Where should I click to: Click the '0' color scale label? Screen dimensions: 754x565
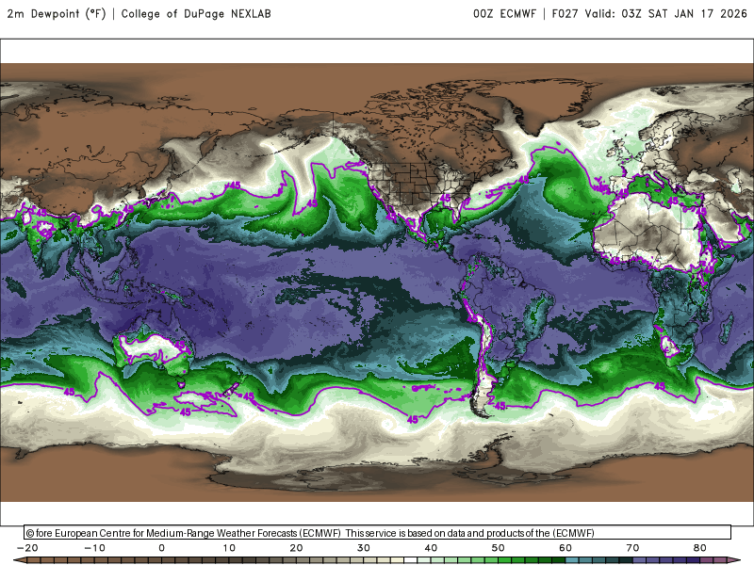tap(161, 548)
